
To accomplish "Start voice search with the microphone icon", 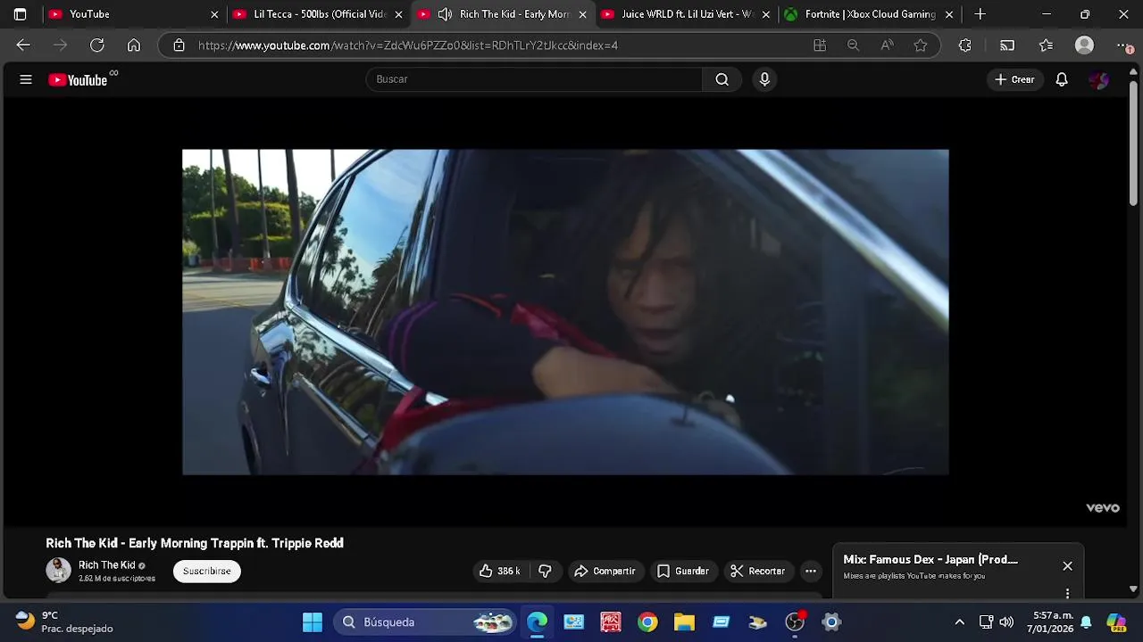I will point(764,79).
